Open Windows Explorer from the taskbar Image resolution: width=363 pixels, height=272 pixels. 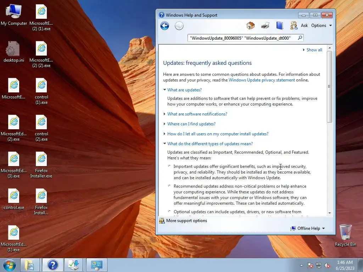(x=30, y=265)
